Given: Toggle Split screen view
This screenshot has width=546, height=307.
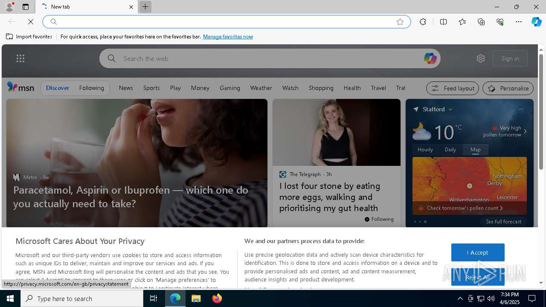Looking at the screenshot, I should click(443, 22).
